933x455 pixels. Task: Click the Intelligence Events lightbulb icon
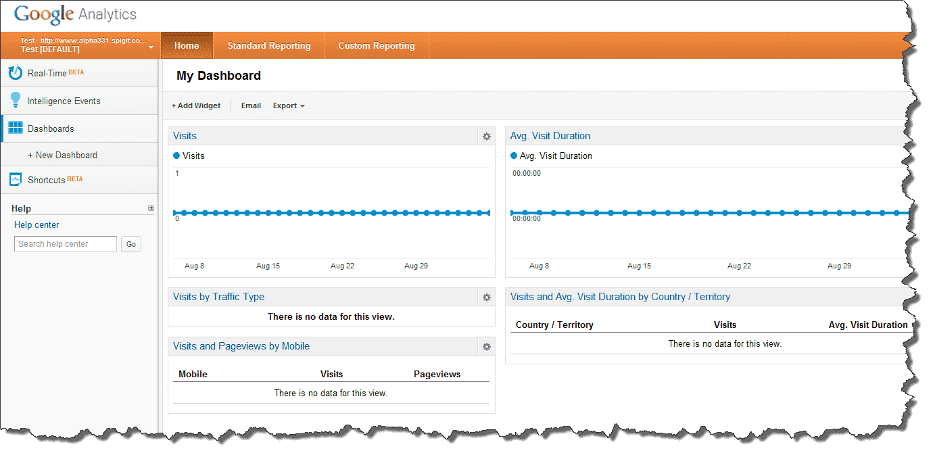click(15, 101)
